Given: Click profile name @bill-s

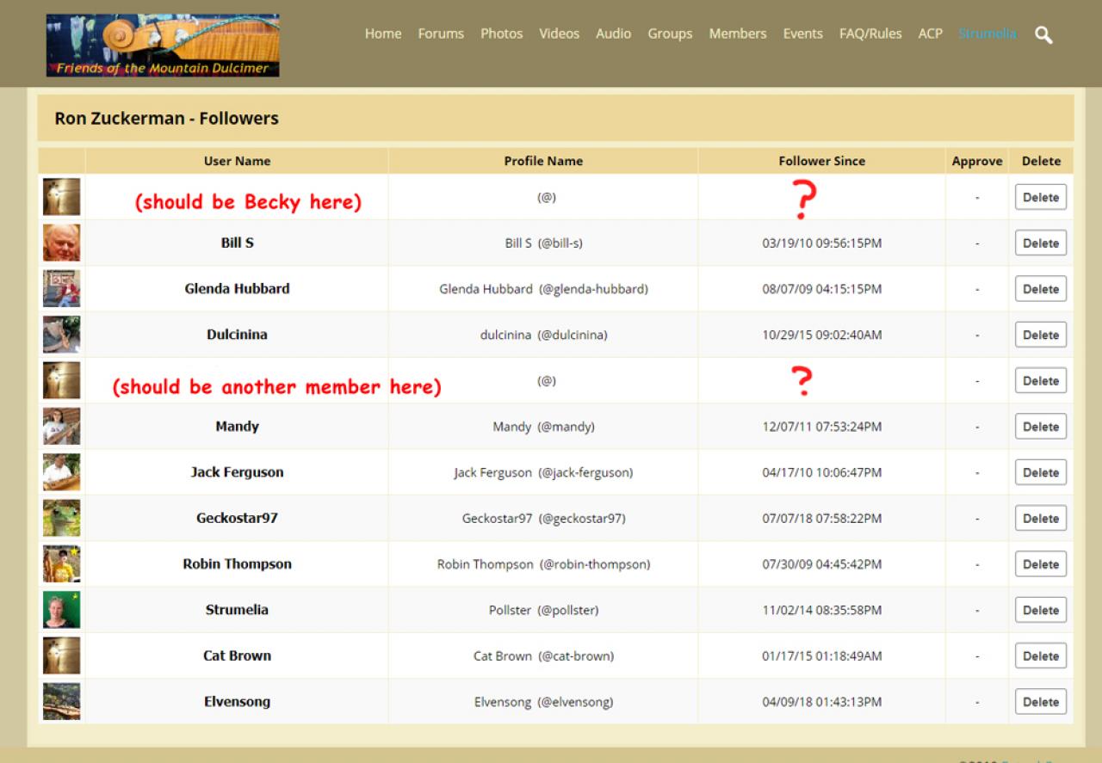Looking at the screenshot, I should coord(560,243).
